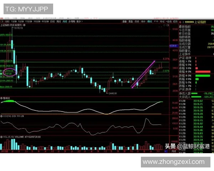Click the small icon left of 分时 tab
Viewport: 214px width, 171px height.
pos(2,21)
